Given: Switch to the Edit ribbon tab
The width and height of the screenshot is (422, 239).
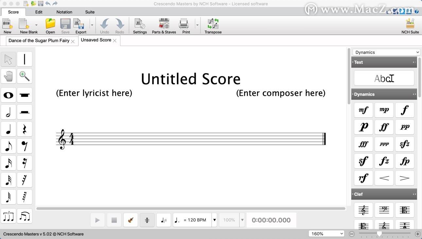Looking at the screenshot, I should (39, 12).
